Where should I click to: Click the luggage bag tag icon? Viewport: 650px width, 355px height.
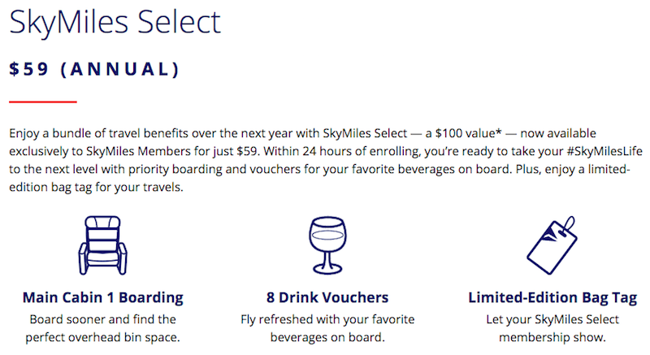pyautogui.click(x=552, y=245)
